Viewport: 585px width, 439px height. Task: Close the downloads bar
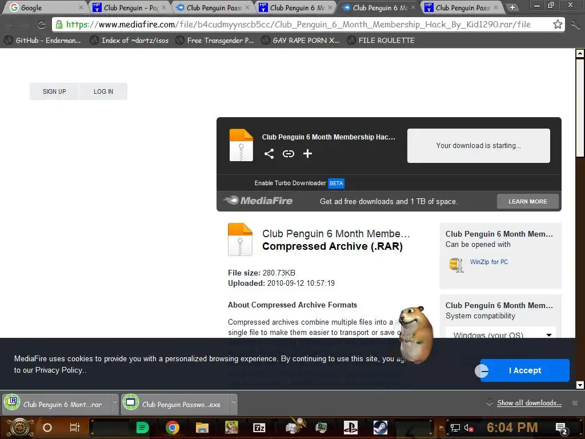[x=575, y=403]
